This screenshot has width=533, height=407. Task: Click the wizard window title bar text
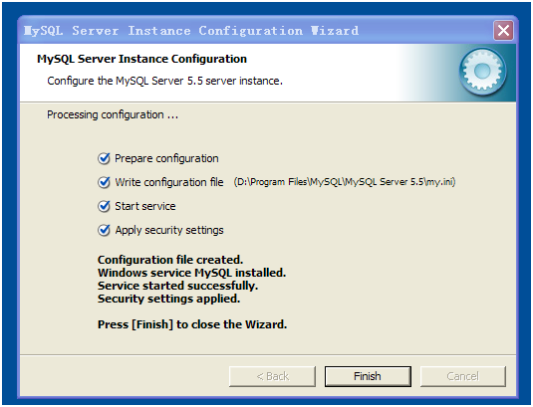coord(191,31)
